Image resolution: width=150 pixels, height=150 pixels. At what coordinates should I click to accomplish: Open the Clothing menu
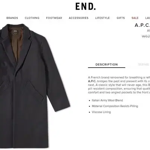click(x=32, y=18)
